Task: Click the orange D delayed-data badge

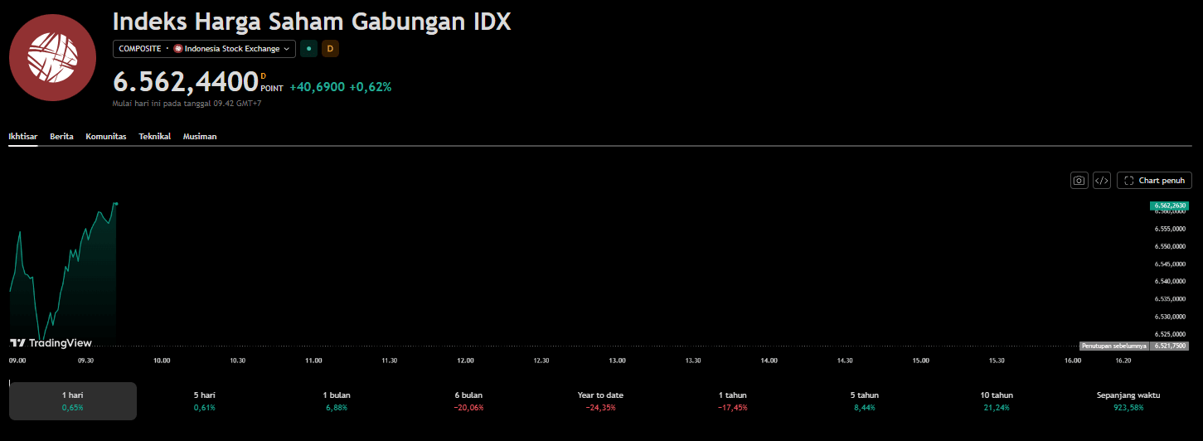Action: coord(330,49)
